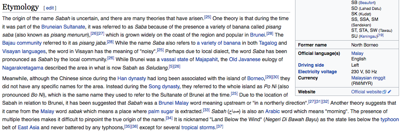The image size is (402, 138).
Task: Click the edit pencil icon beside Official website
Action: (x=390, y=92)
